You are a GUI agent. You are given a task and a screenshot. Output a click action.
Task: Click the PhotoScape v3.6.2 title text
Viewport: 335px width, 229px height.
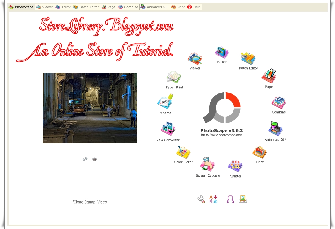pyautogui.click(x=222, y=130)
